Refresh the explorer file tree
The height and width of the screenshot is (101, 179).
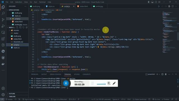[23, 27]
